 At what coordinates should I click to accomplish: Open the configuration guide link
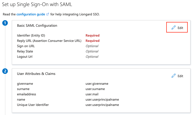pyautogui.click(x=31, y=14)
